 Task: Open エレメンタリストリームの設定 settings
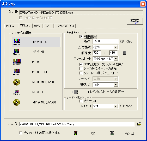[106, 92]
